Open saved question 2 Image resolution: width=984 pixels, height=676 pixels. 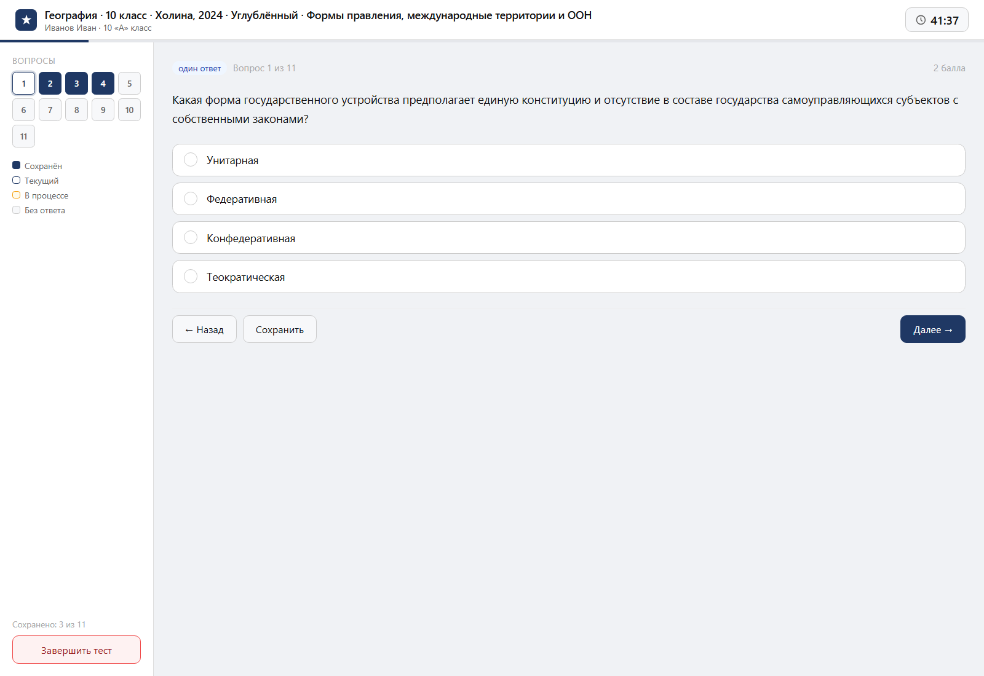point(50,84)
